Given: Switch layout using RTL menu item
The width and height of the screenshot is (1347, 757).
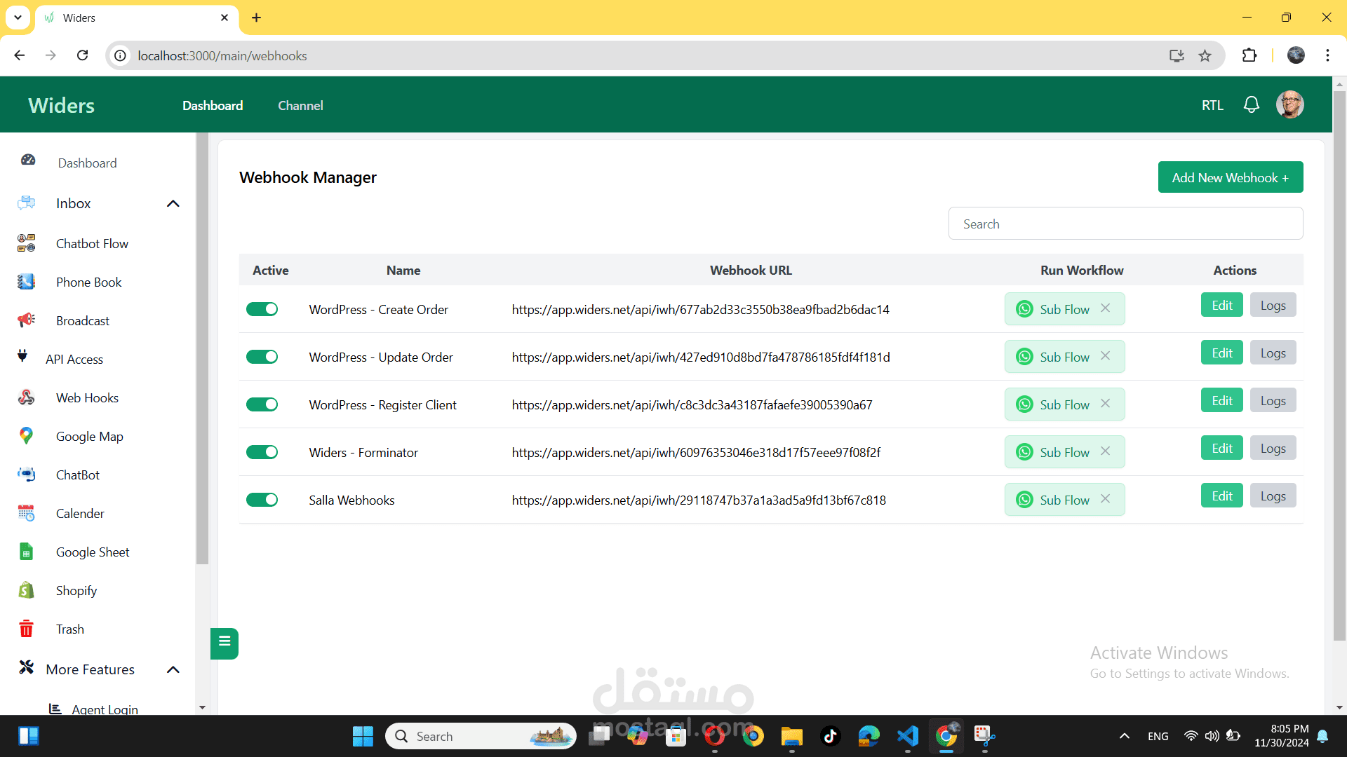Looking at the screenshot, I should [1212, 105].
